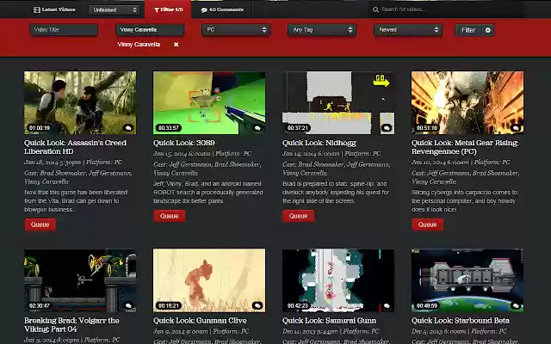This screenshot has width=551, height=344.
Task: Switch to the Filter 1/5 tab
Action: click(x=168, y=9)
